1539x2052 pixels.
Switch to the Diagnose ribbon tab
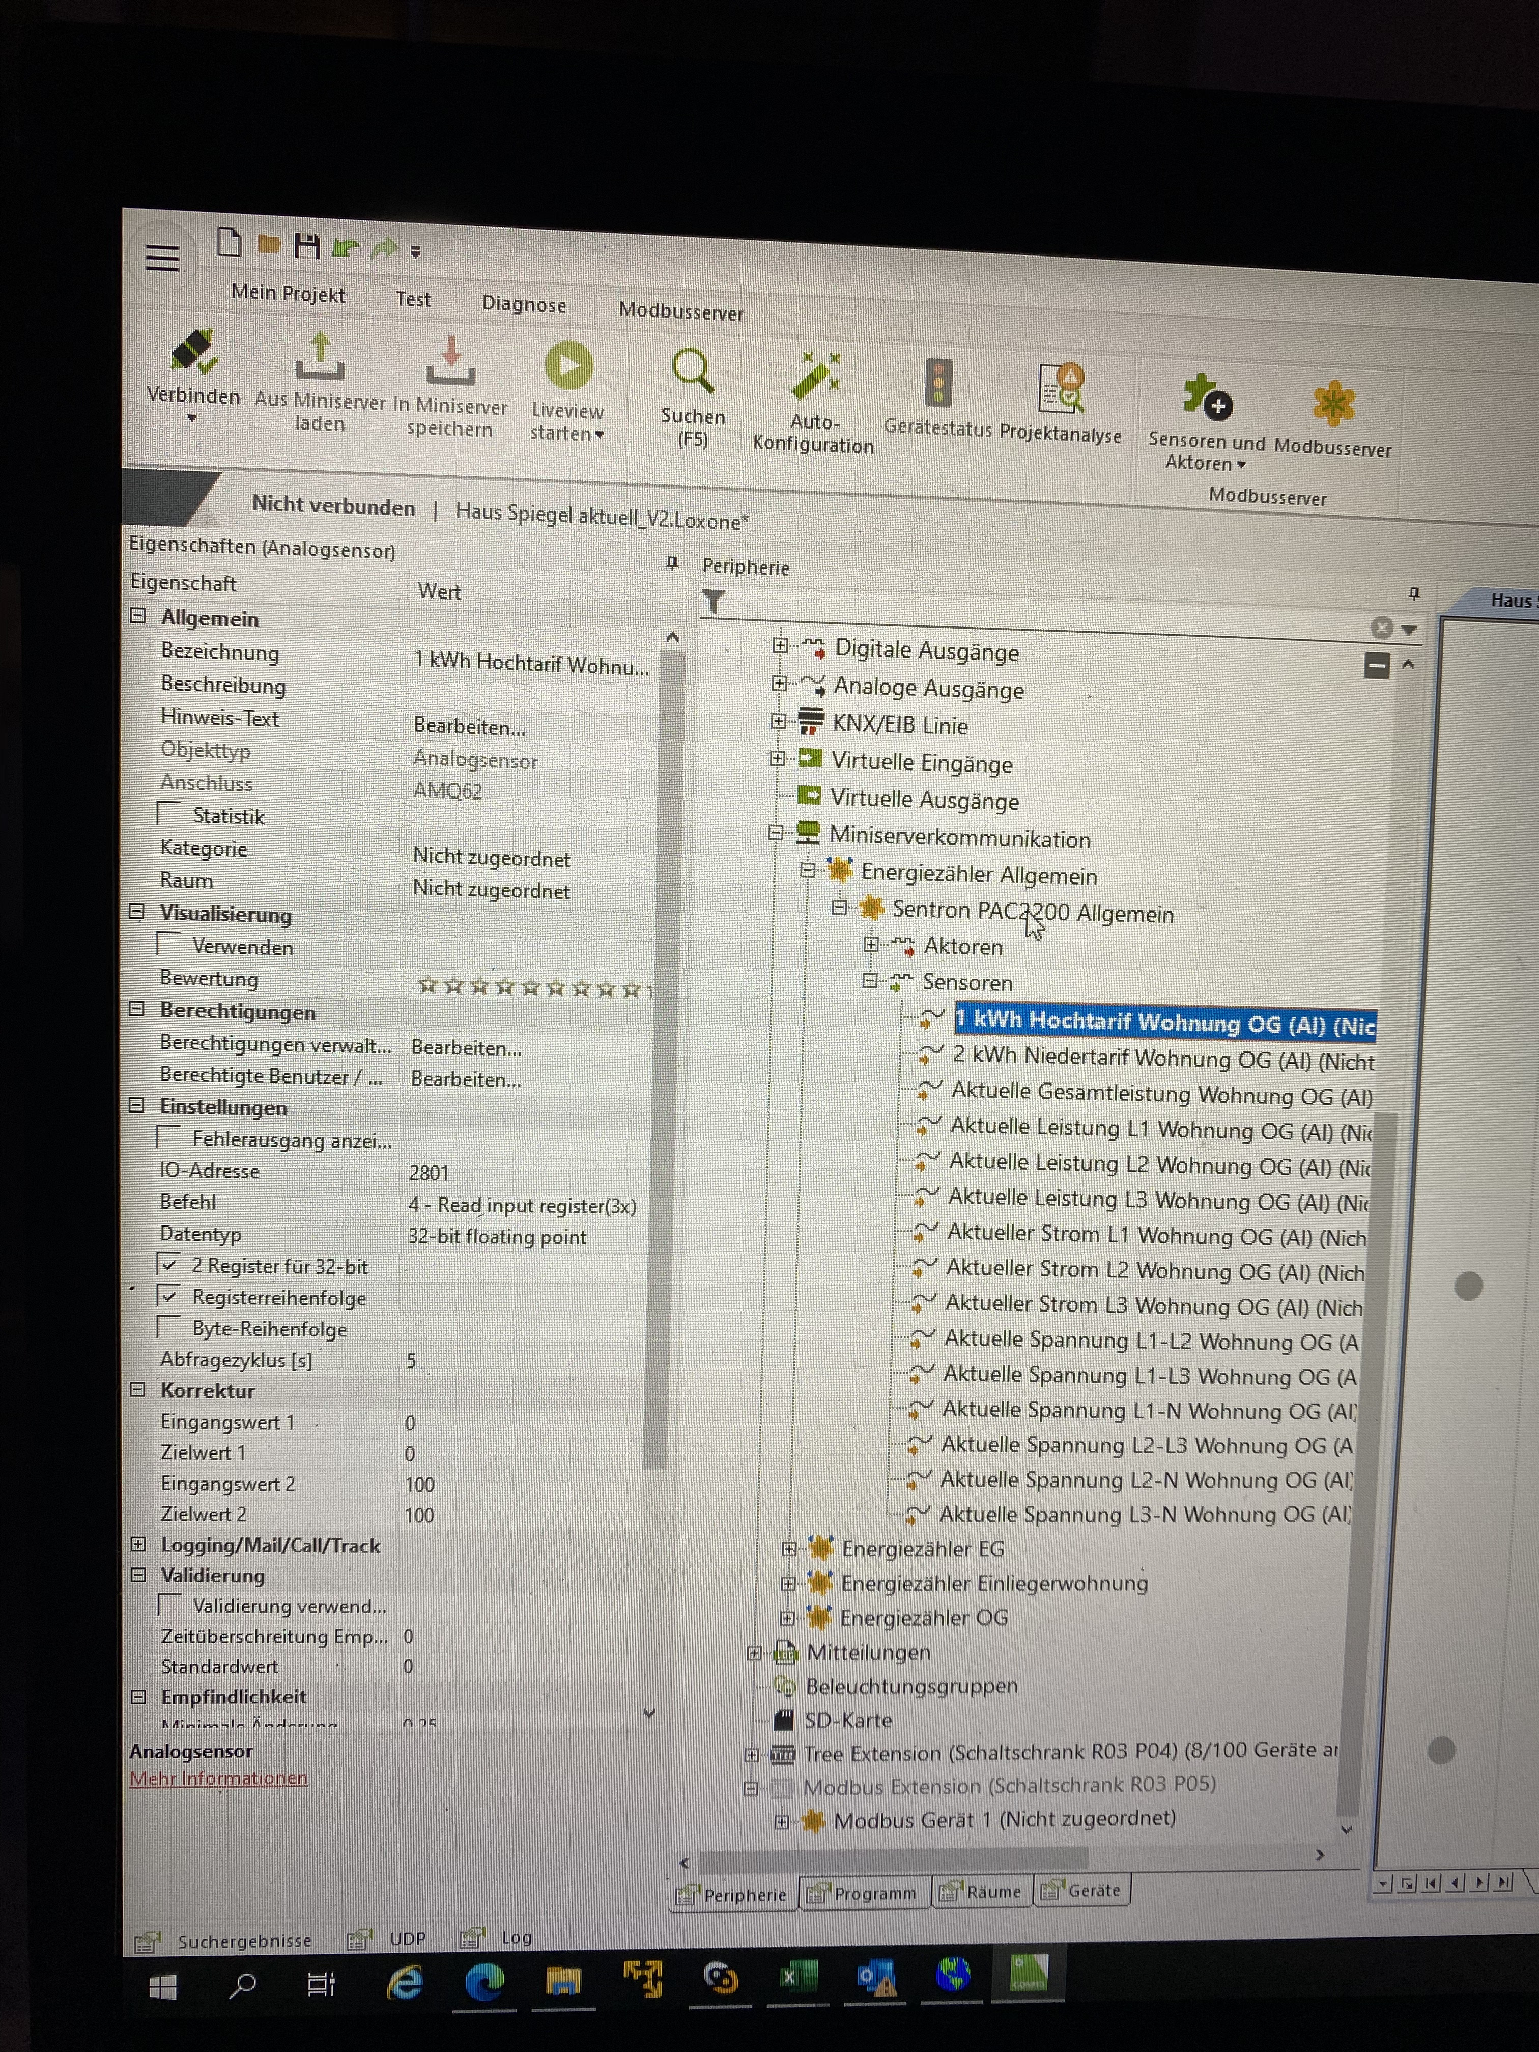523,304
